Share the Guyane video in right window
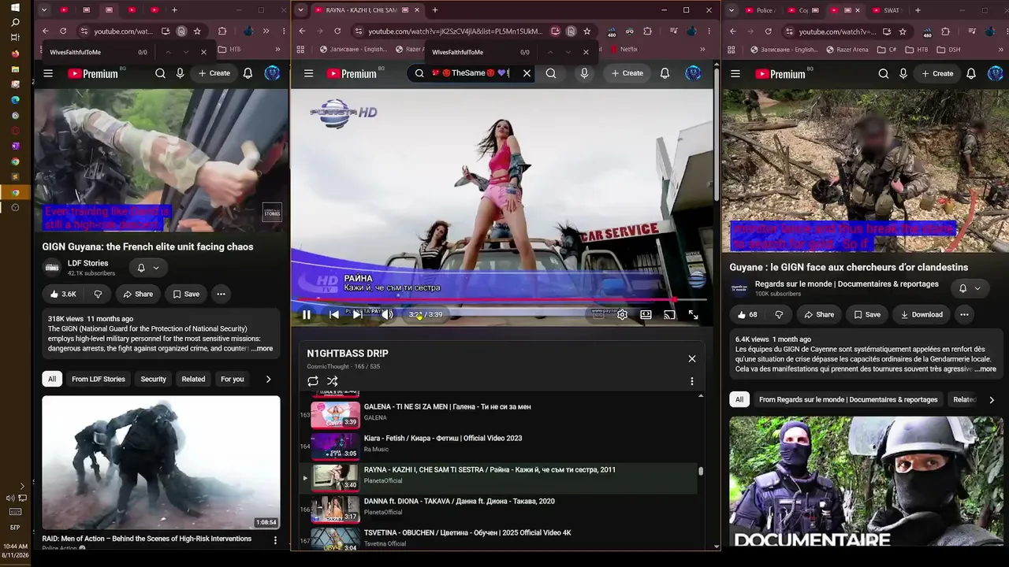 point(819,314)
